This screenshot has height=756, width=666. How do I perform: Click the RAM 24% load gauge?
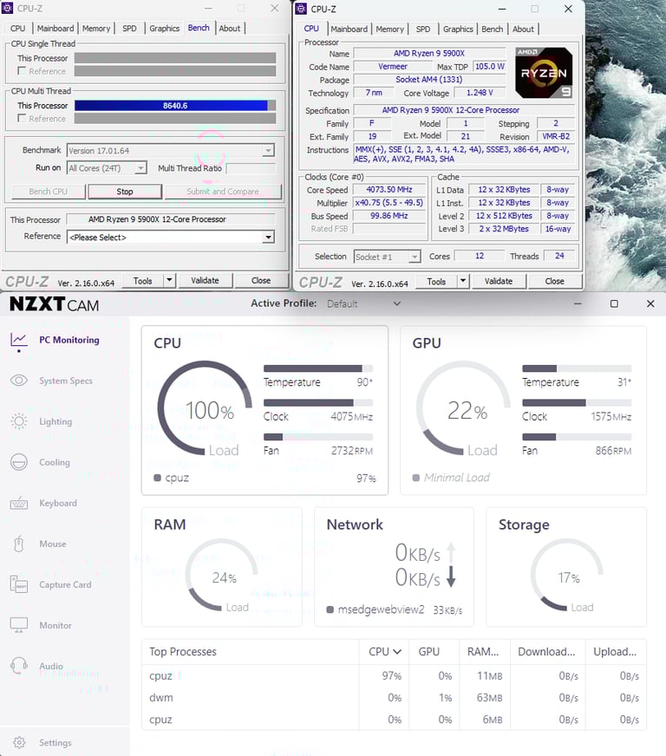pos(222,575)
